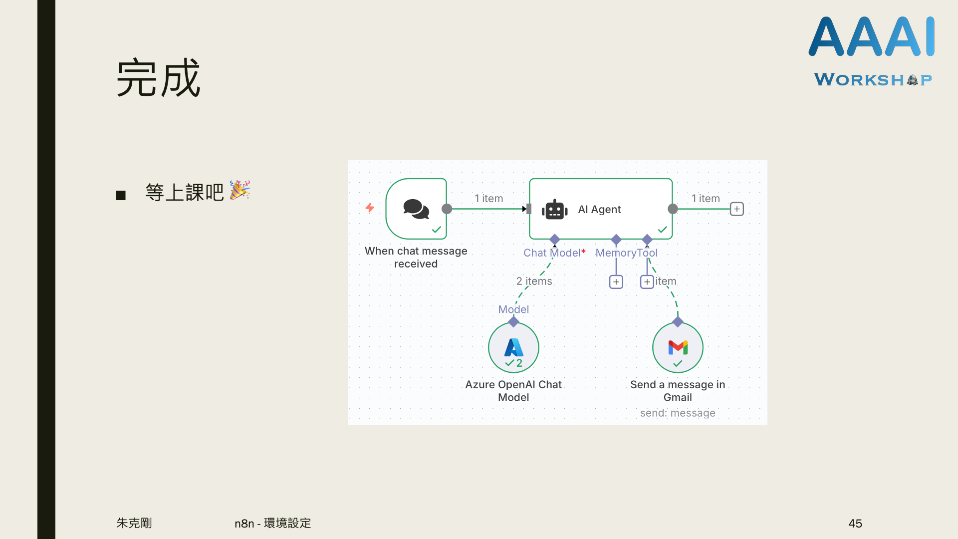Click plus button under Memory connector
This screenshot has width=958, height=539.
[616, 282]
